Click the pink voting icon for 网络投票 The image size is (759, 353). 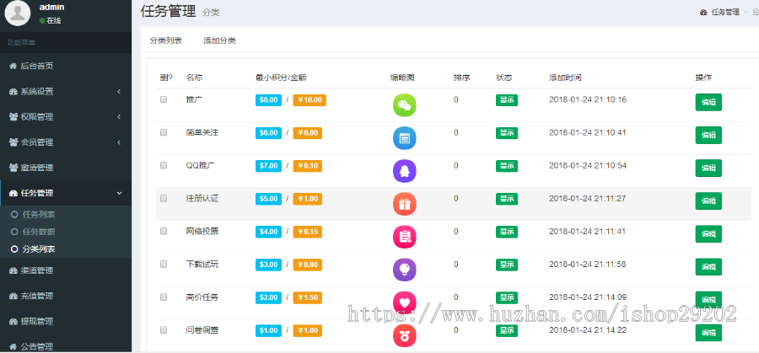[x=405, y=237]
